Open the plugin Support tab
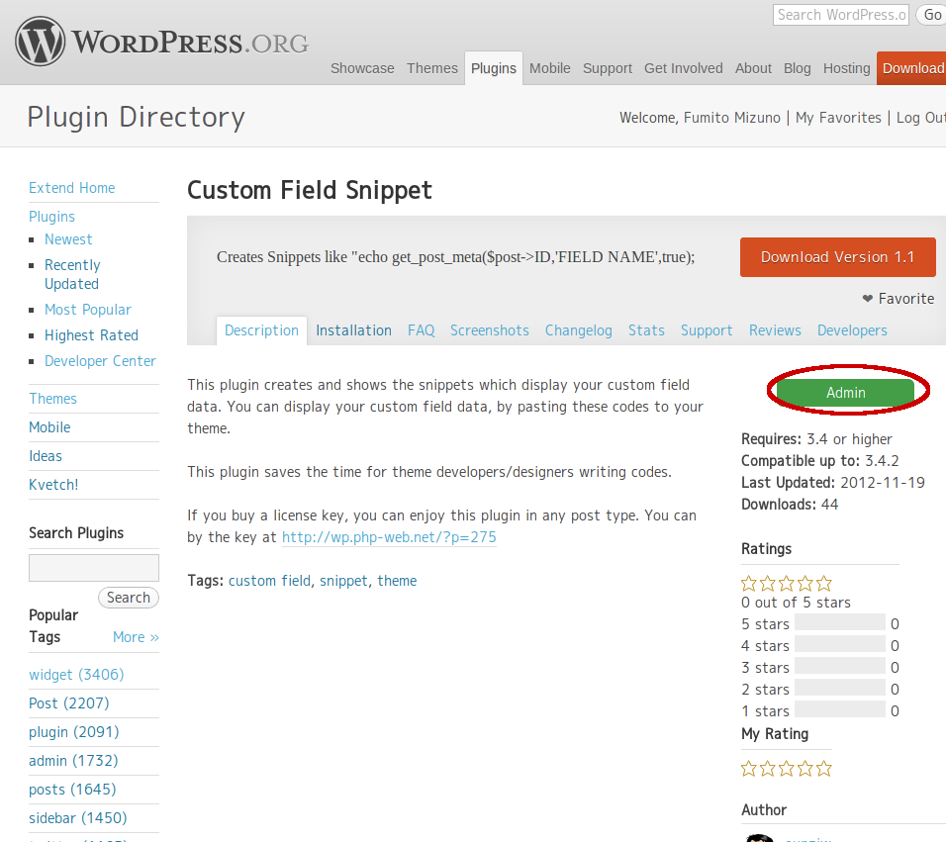This screenshot has height=842, width=946. (x=707, y=330)
